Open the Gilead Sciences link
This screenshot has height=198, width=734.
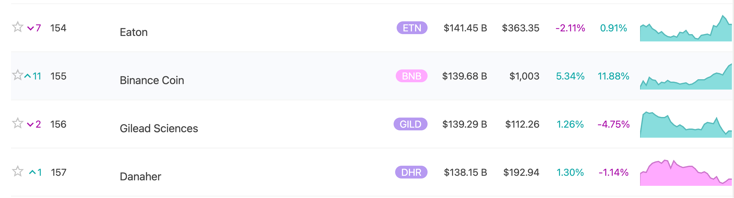159,129
